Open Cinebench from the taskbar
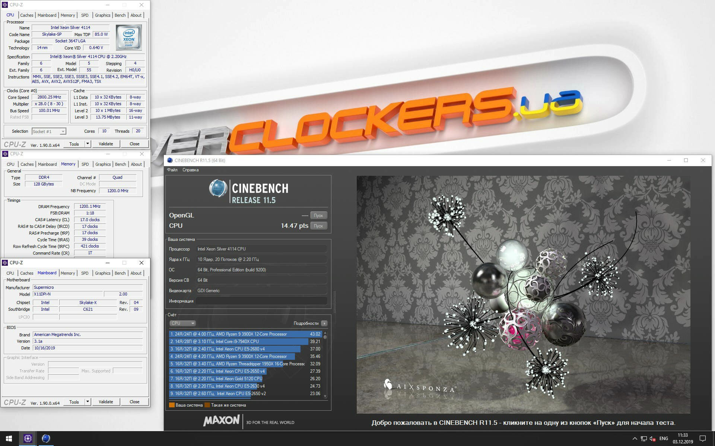 point(46,439)
